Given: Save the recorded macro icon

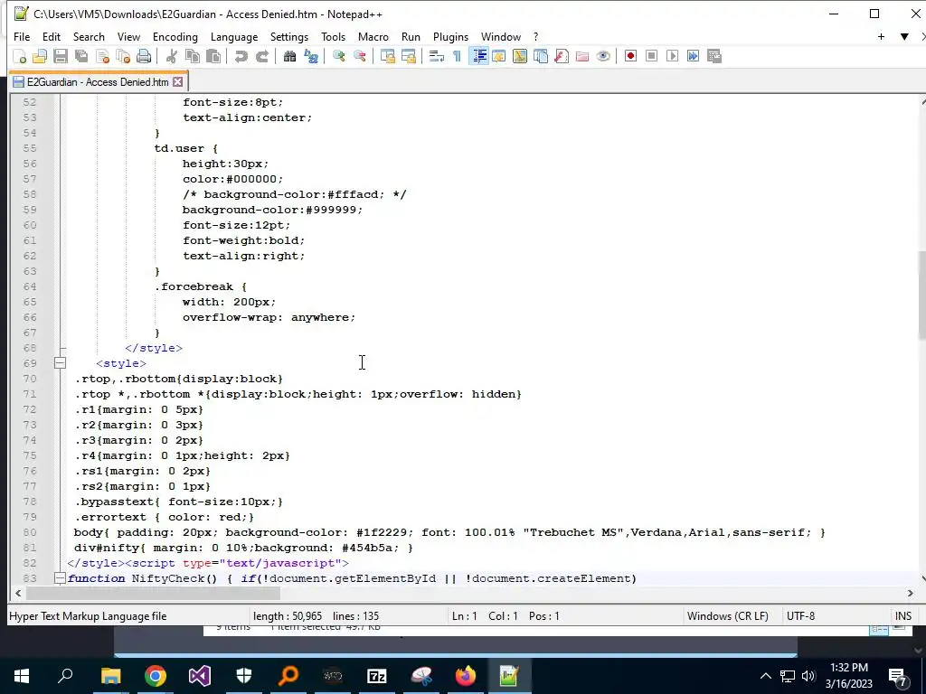Looking at the screenshot, I should [714, 56].
